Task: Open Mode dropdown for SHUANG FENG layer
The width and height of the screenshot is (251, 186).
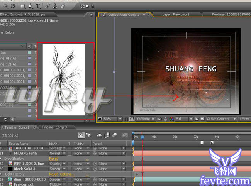Action: [x=57, y=153]
